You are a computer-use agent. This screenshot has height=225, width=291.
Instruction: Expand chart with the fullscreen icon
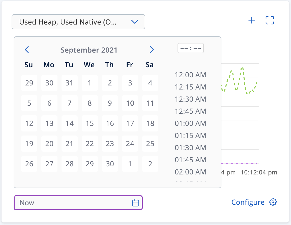(x=270, y=20)
